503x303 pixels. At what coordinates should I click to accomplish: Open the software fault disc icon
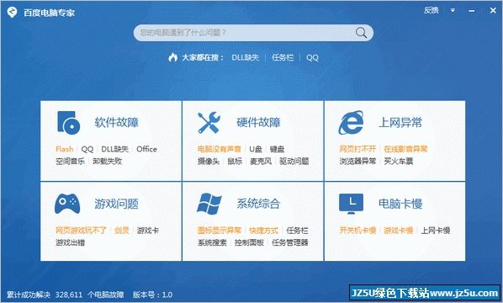click(x=68, y=122)
